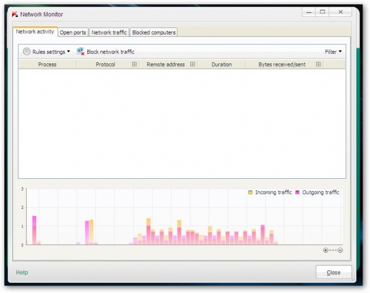This screenshot has height=293, width=370.
Task: Switch to the Open ports tab
Action: [x=73, y=32]
